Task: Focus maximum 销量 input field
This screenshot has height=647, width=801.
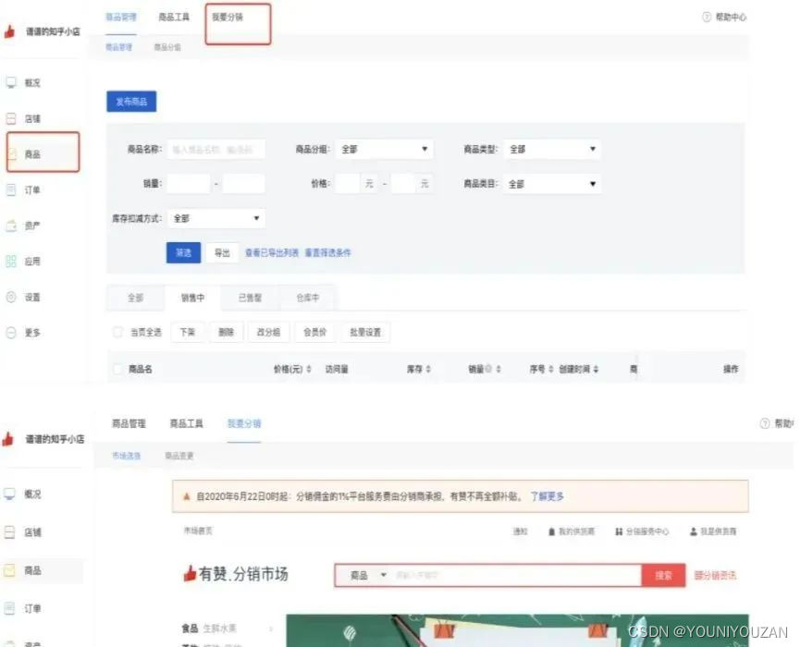Action: click(x=243, y=184)
